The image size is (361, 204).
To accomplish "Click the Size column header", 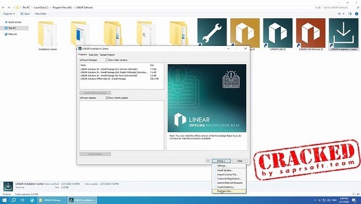I will coord(152,65).
